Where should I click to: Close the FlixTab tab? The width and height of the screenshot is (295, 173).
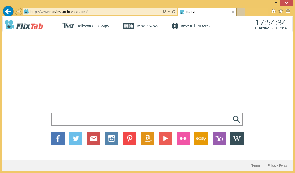coord(233,12)
